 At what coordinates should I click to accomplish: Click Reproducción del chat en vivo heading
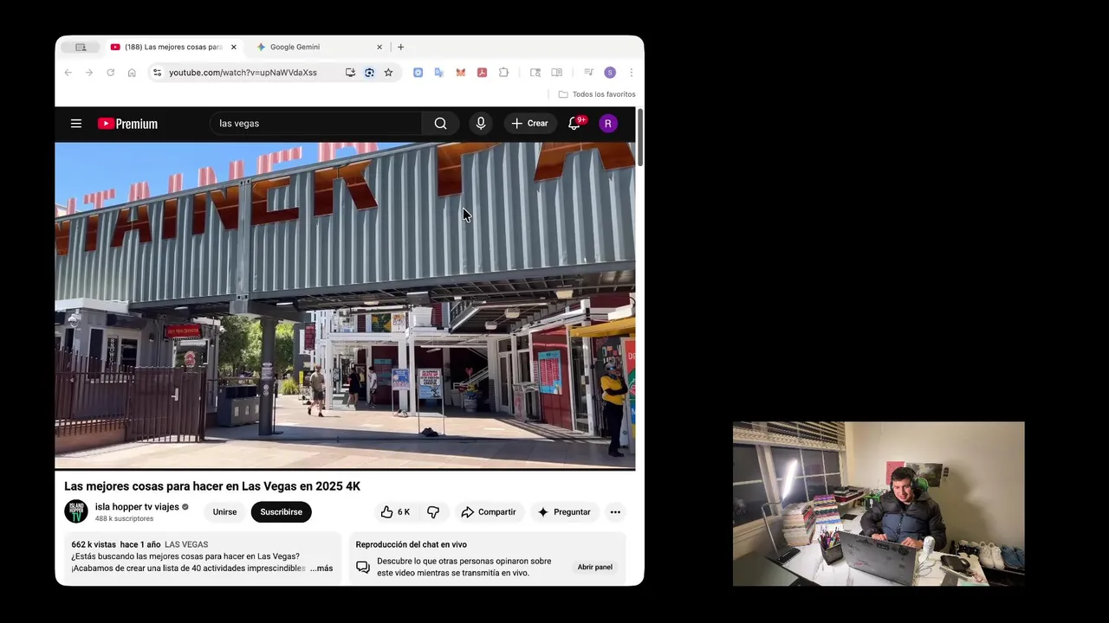(412, 544)
